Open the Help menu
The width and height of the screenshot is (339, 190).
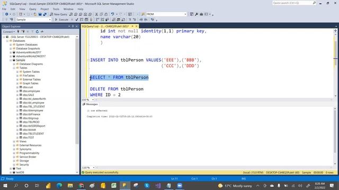(81, 9)
